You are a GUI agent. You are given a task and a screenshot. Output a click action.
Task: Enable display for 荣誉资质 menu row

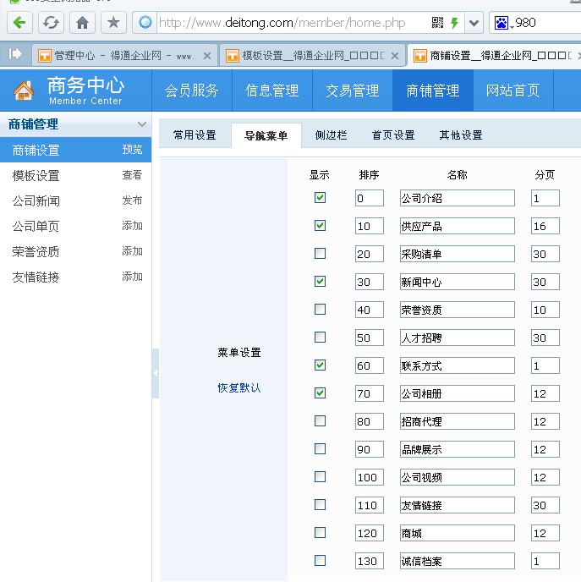click(x=320, y=309)
